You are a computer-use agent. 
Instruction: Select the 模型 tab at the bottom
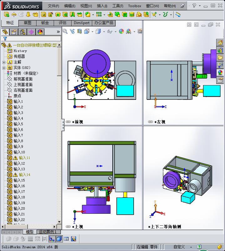point(30,232)
